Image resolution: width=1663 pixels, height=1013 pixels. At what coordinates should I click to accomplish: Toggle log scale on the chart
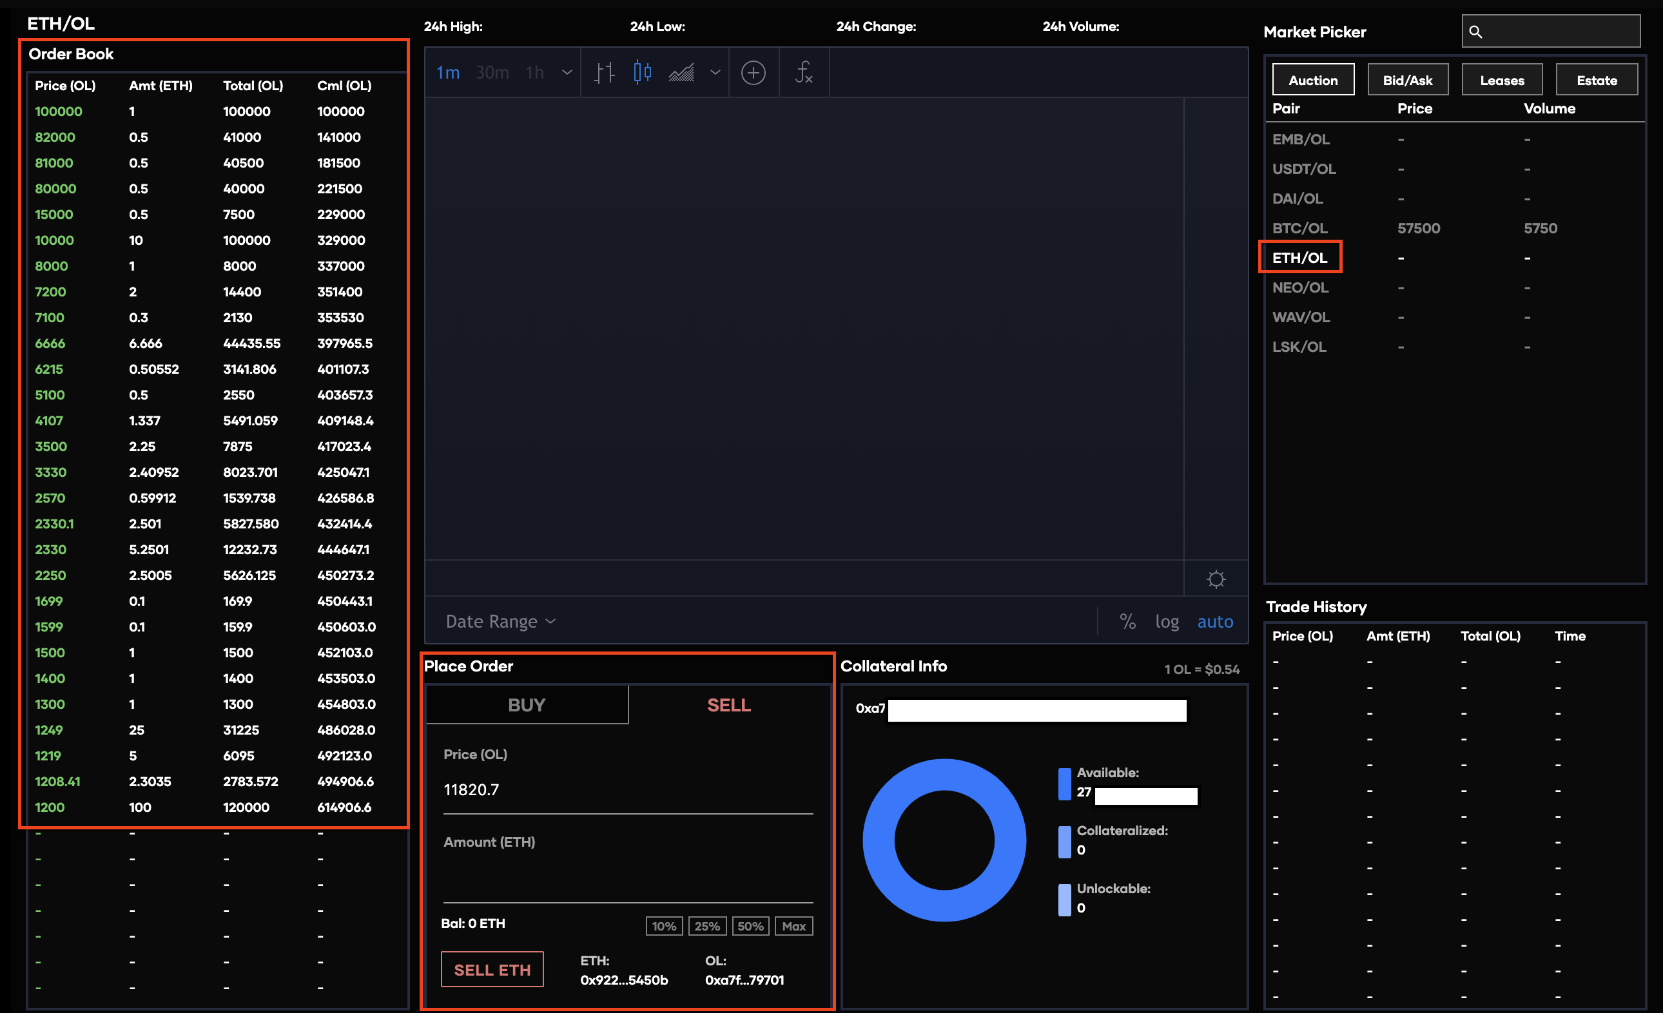(1166, 621)
